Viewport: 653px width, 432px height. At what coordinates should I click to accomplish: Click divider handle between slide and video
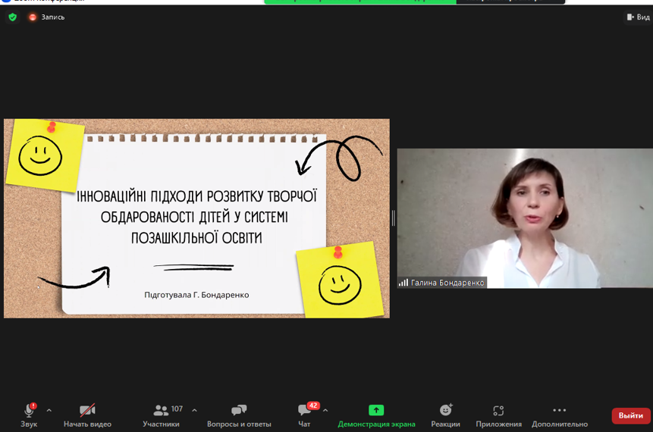coord(393,218)
